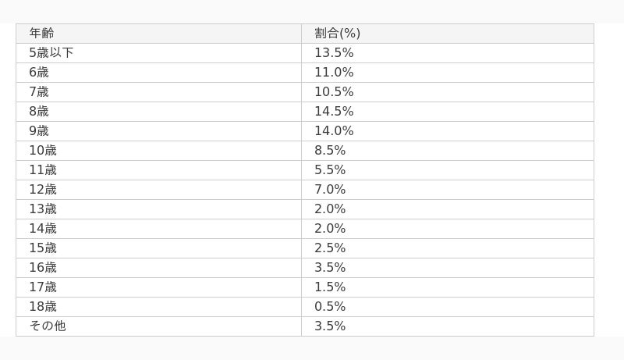Viewport: 624px width, 360px height.
Task: Select the 14.5% cell for 8歳
Action: click(334, 112)
